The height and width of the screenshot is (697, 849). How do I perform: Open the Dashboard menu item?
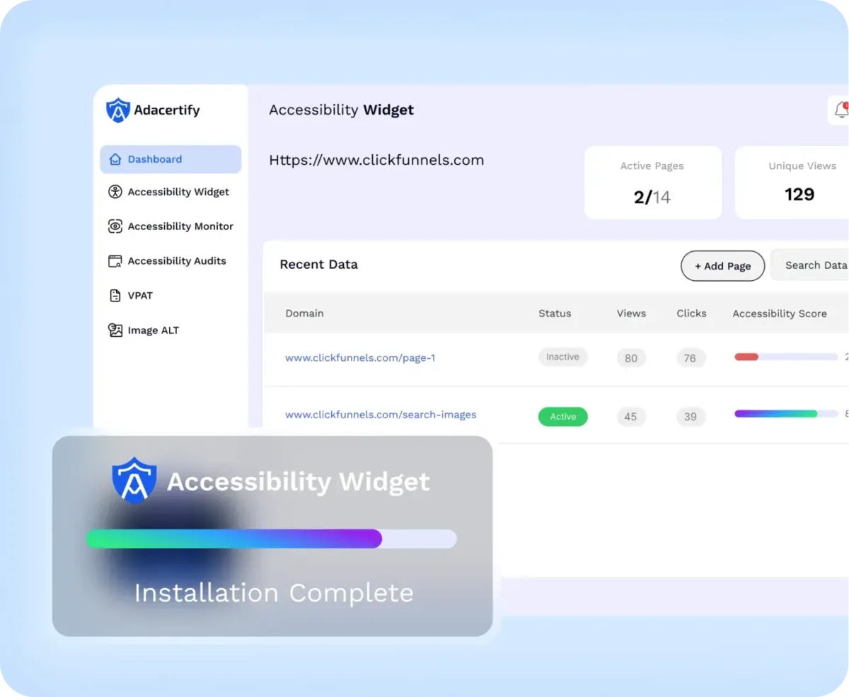171,159
